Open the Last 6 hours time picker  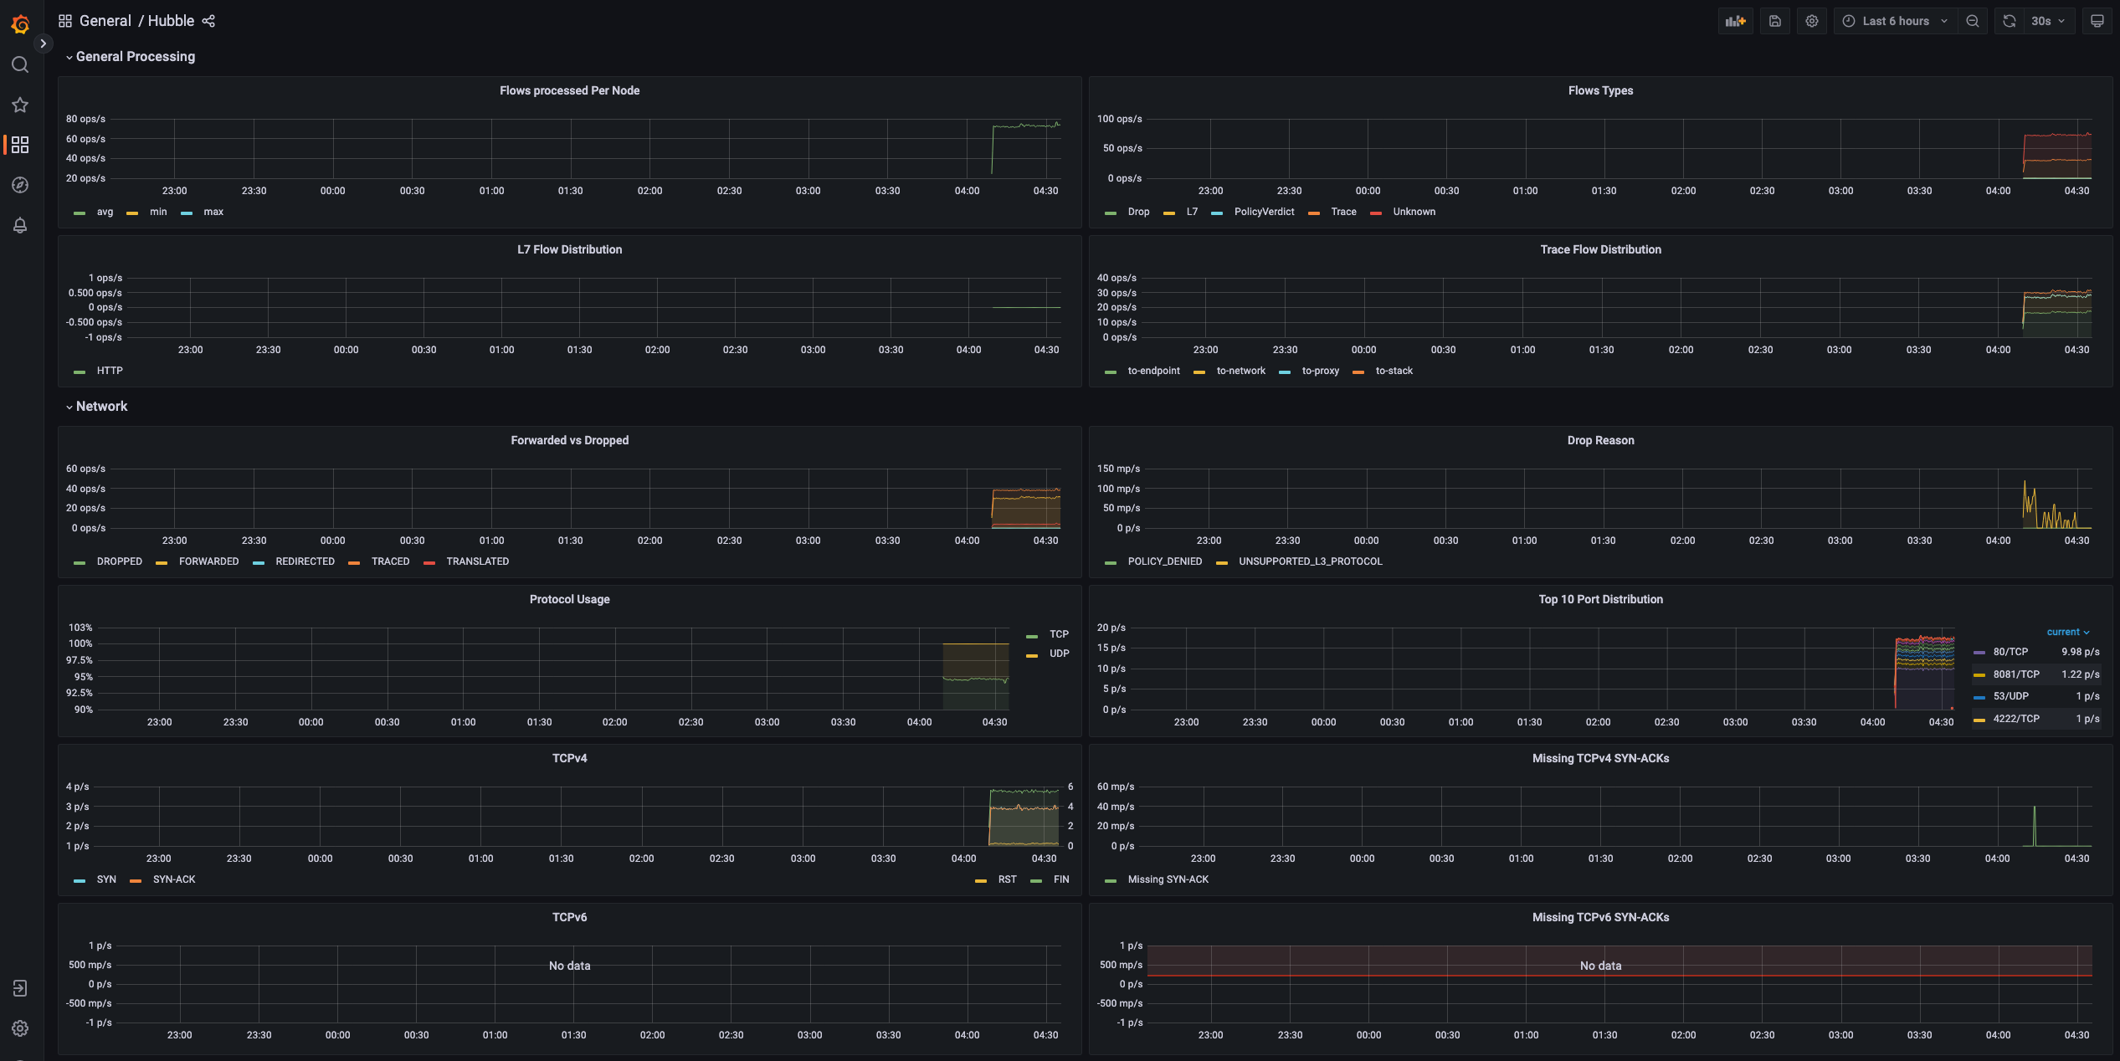1895,21
